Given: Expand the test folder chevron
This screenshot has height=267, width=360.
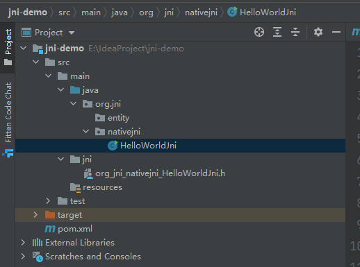Looking at the screenshot, I should (x=48, y=200).
